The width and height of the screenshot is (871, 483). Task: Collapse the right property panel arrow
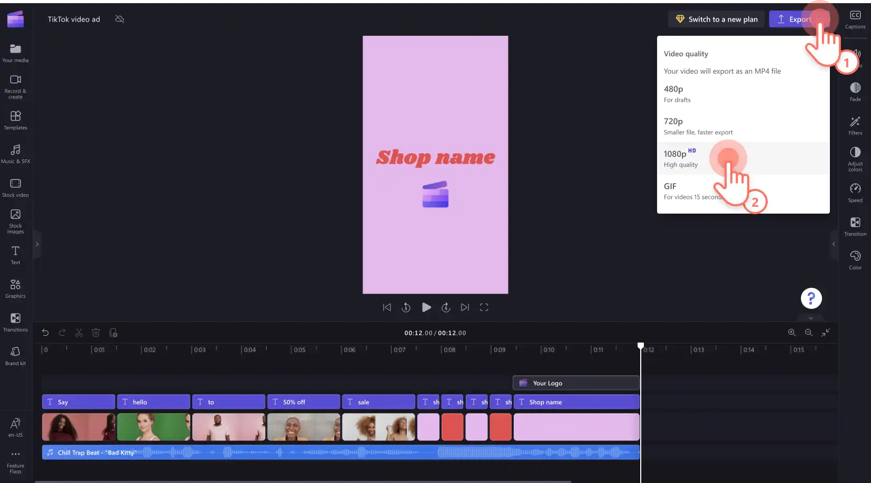(x=834, y=244)
